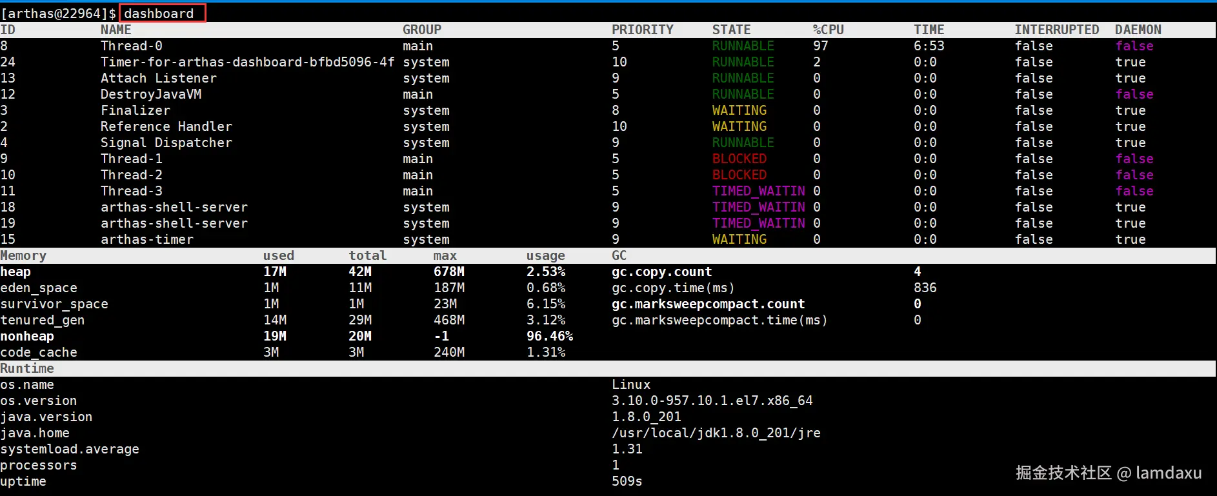Click the STATE column header
1217x496 pixels.
(732, 30)
